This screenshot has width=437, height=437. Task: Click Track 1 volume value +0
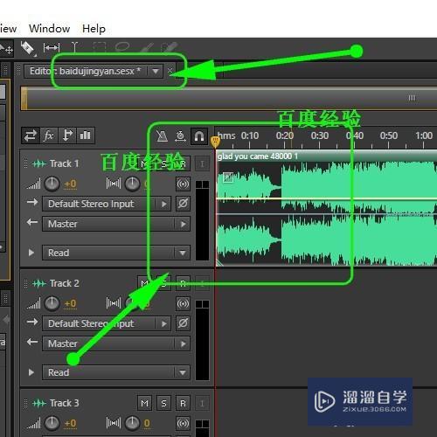click(x=70, y=184)
